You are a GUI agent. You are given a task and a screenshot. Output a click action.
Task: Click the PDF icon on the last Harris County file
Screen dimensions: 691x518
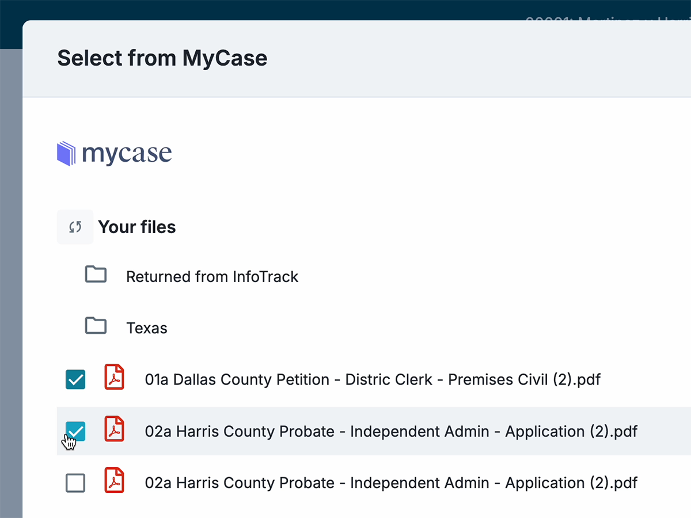pyautogui.click(x=114, y=481)
